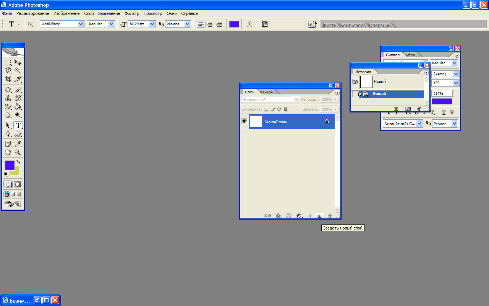This screenshot has height=306, width=489.
Task: Select the Slice tool
Action: pos(18,79)
